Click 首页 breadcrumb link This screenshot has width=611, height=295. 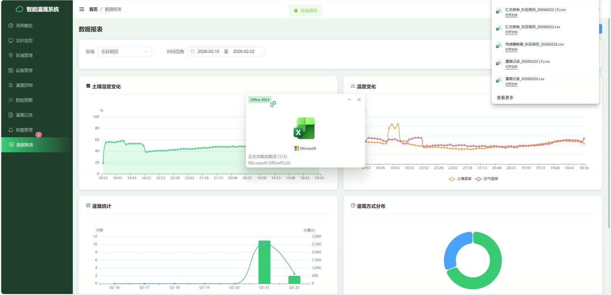pos(93,9)
